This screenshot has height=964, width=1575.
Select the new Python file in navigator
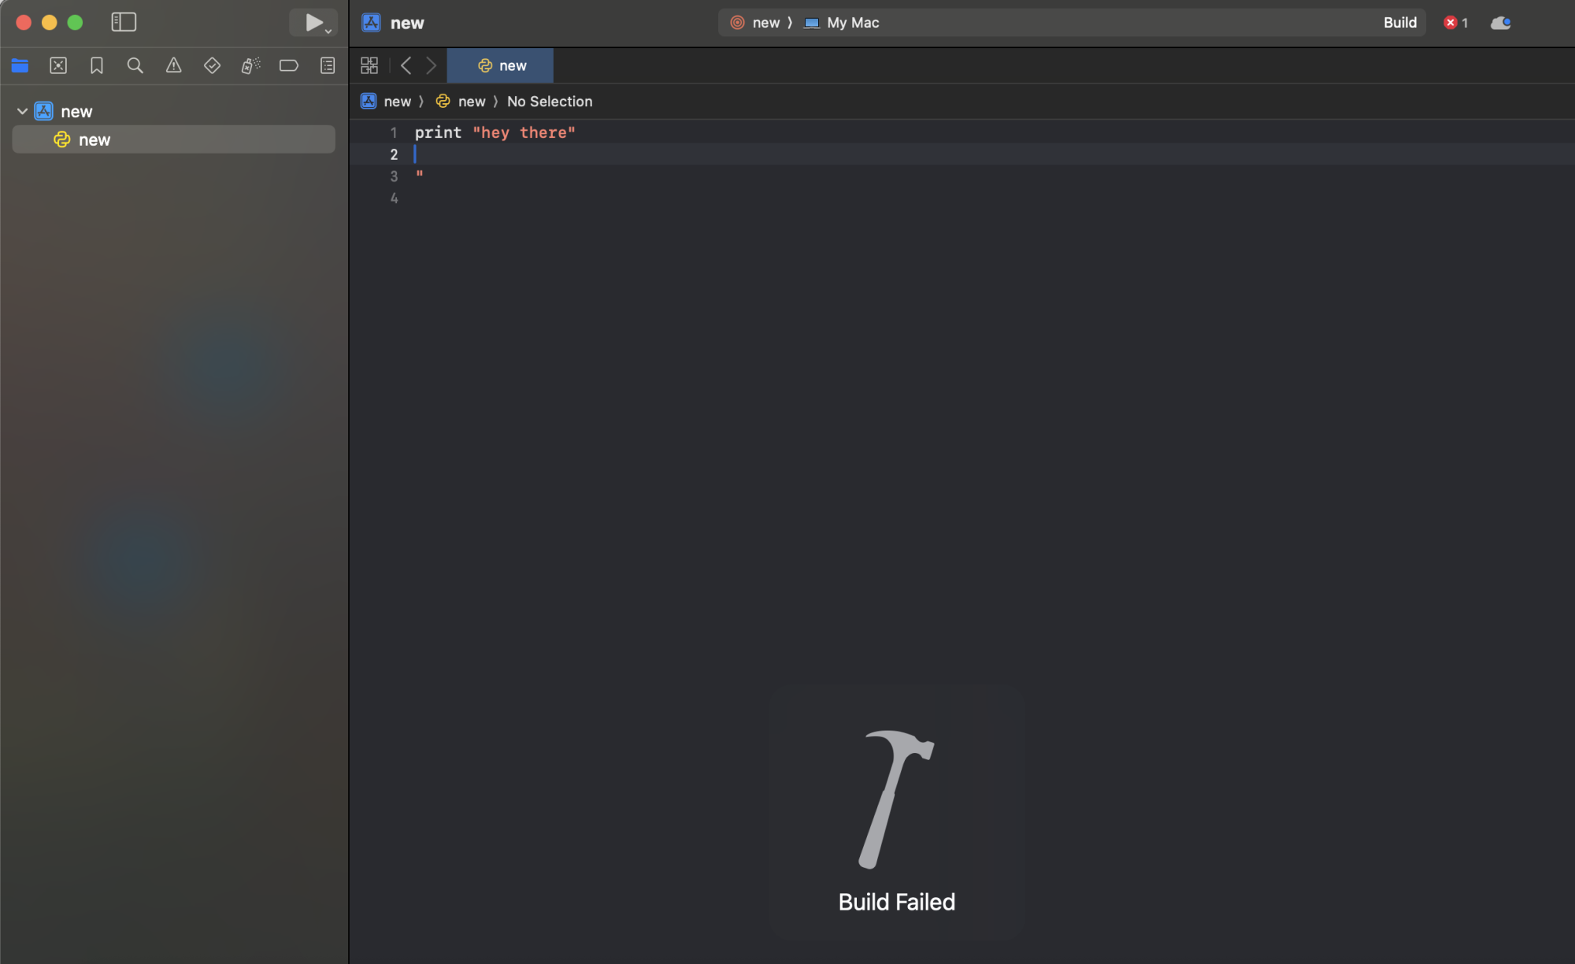point(94,139)
